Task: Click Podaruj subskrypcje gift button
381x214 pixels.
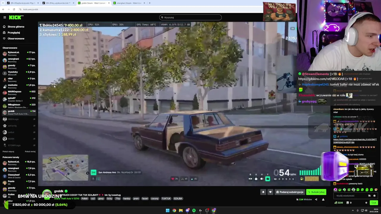Action: point(290,192)
